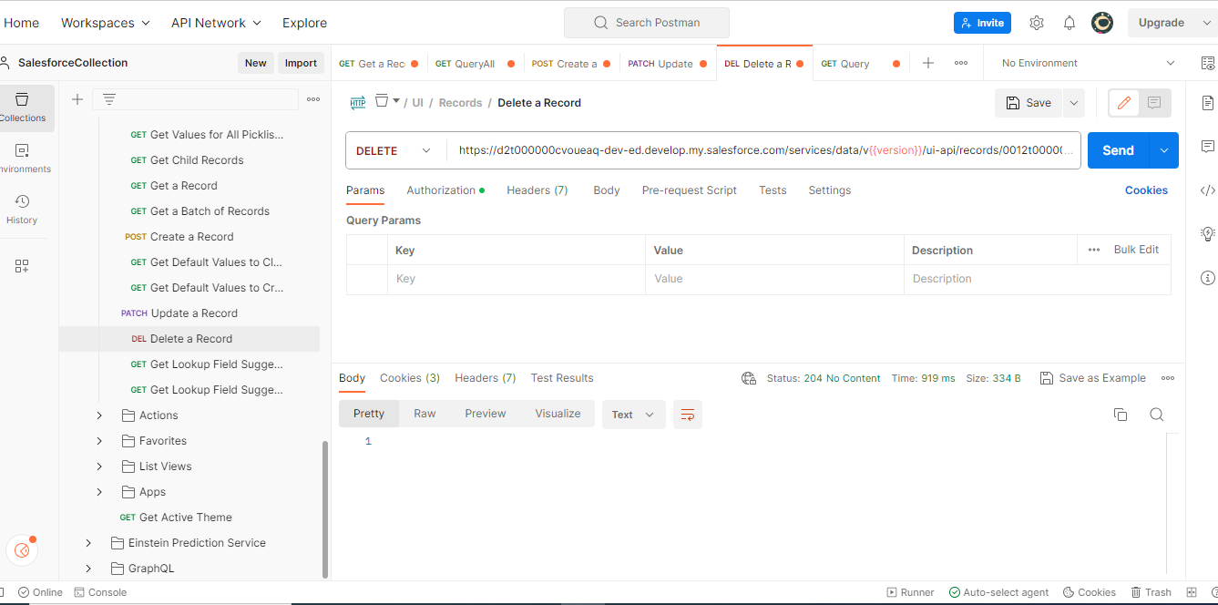Switch to the PATCH Update request tab
This screenshot has height=605, width=1218.
coord(668,64)
